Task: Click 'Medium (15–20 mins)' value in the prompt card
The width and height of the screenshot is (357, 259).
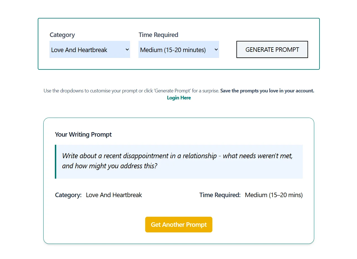Action: click(x=274, y=195)
